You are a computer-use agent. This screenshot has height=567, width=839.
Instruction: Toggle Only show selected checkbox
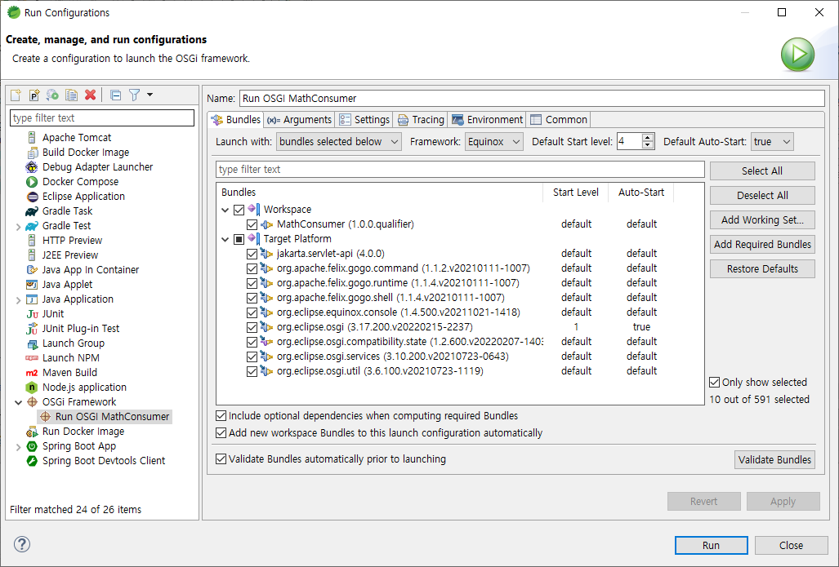pos(714,382)
